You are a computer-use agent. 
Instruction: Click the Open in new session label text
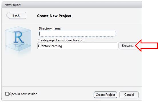pyautogui.click(x=23, y=94)
